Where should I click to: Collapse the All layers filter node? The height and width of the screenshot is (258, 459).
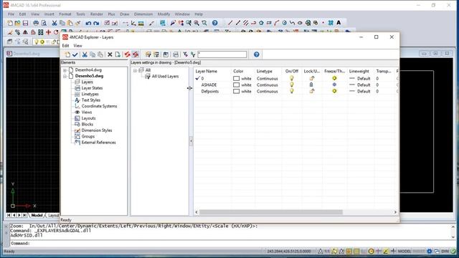[135, 70]
